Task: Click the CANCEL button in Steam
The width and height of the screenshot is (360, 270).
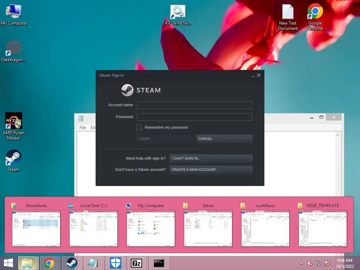Action: click(x=224, y=139)
